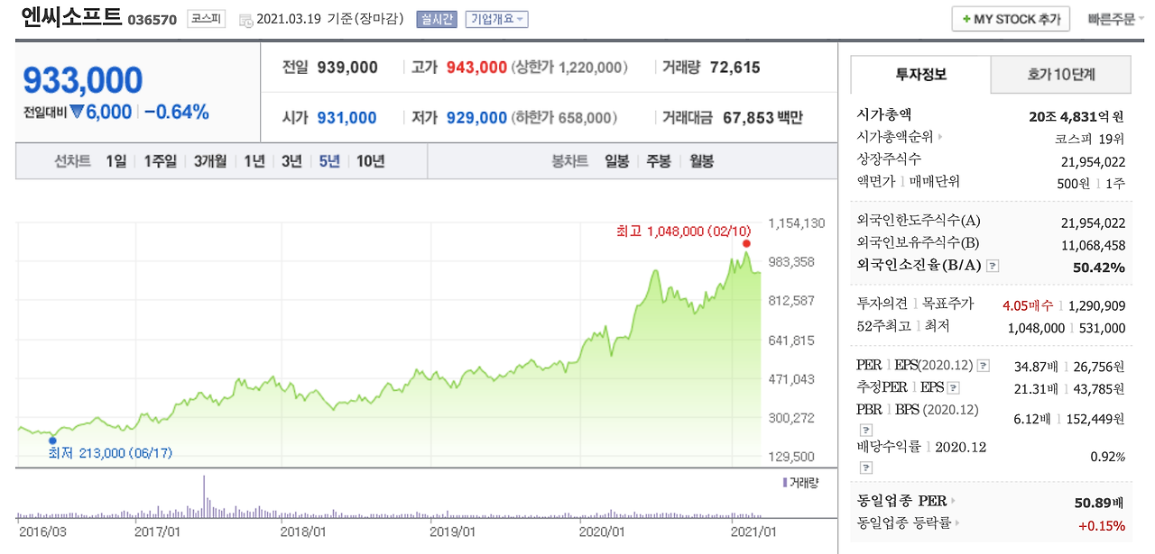The image size is (1155, 554).
Task: Open help icon below 배당수익률 row
Action: click(865, 468)
